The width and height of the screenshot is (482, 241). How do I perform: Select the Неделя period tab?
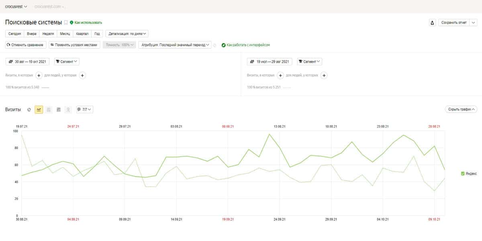point(48,34)
